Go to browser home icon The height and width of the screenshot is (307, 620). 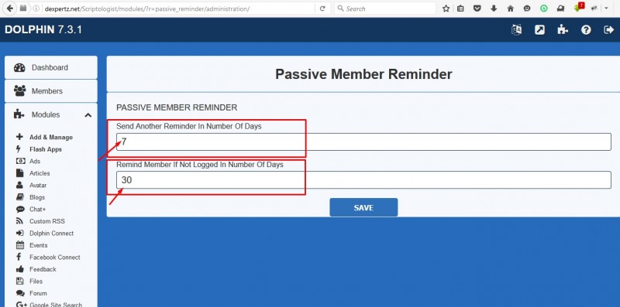click(510, 9)
